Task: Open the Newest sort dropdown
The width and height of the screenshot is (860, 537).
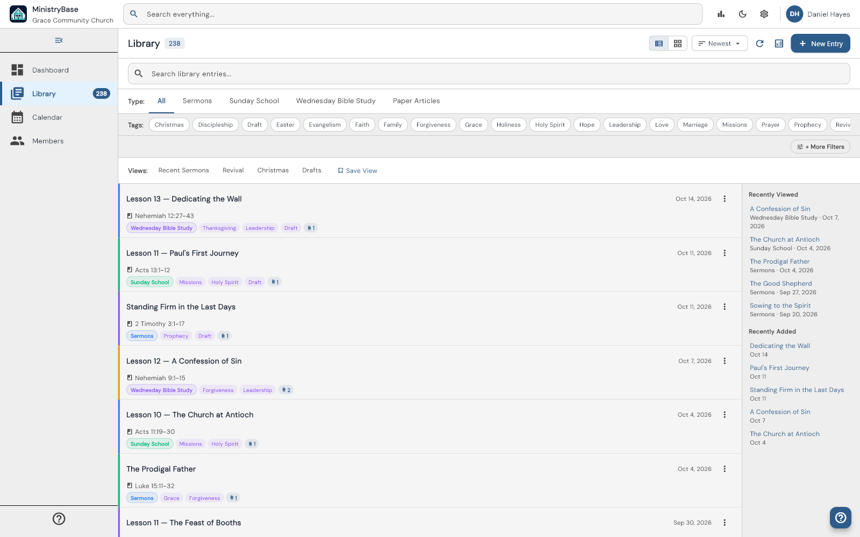Action: (720, 43)
